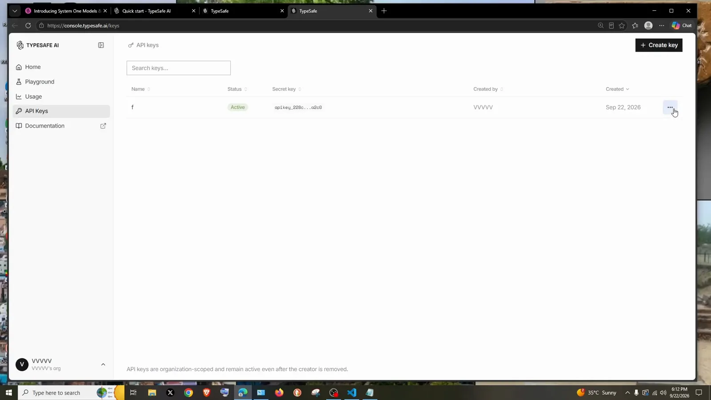Open Visual Studio Code from the taskbar
The width and height of the screenshot is (711, 400).
(352, 392)
